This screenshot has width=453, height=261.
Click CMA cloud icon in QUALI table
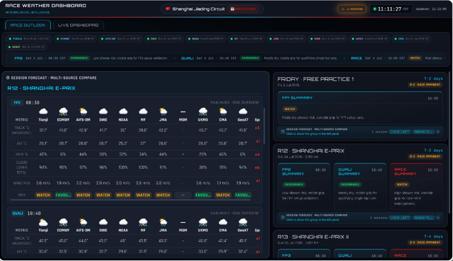[x=223, y=222]
